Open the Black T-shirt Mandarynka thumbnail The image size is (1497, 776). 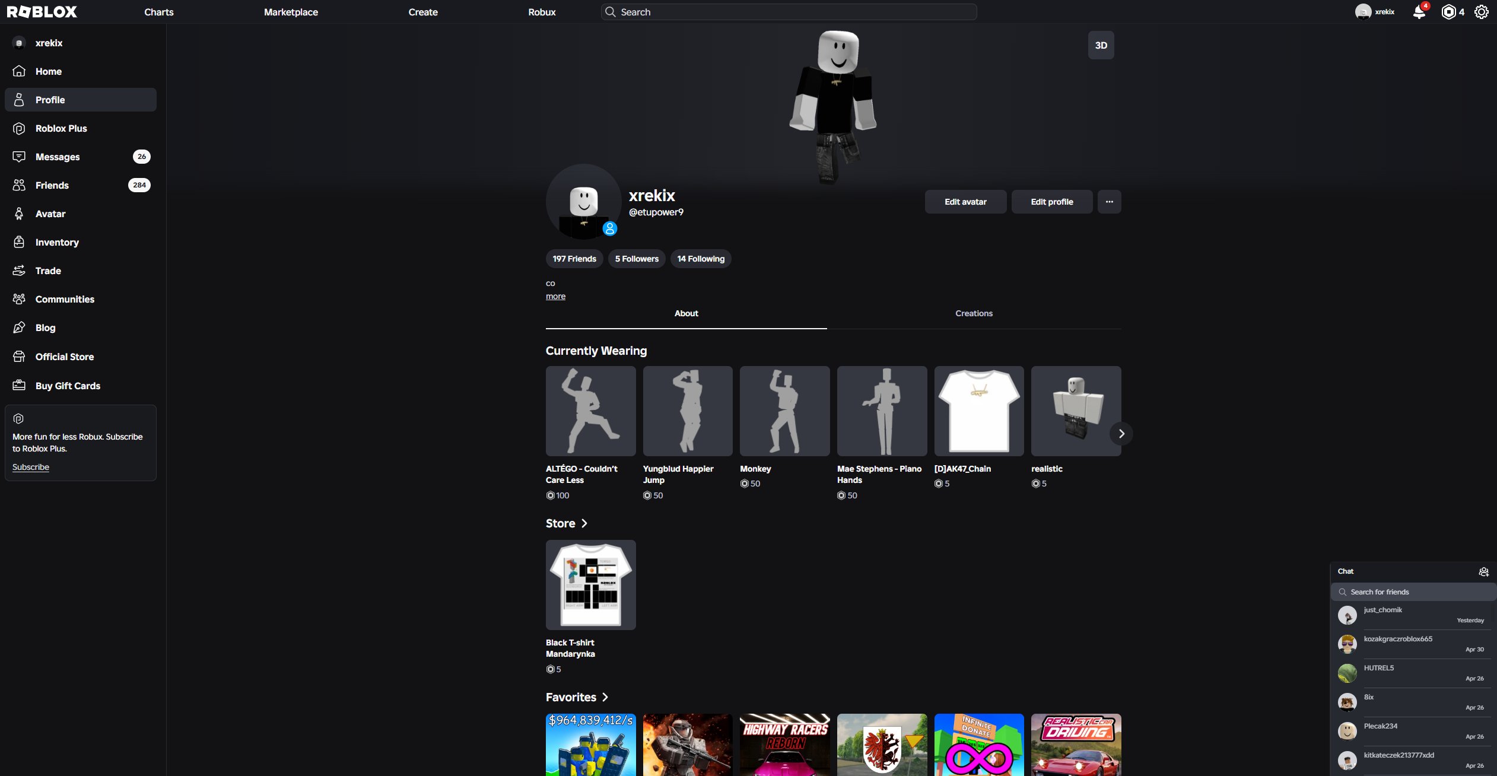[x=590, y=585]
